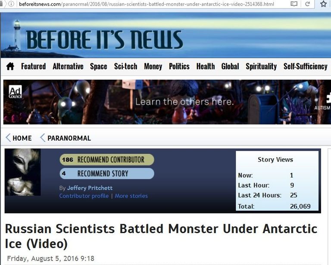The width and height of the screenshot is (331, 265).
Task: Click the 186 recommend contributor count
Action: pyautogui.click(x=68, y=159)
